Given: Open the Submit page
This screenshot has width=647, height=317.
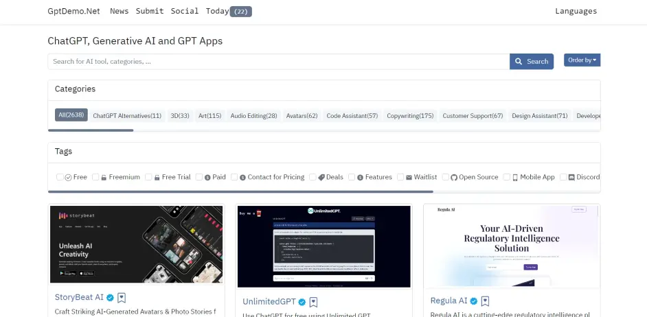Looking at the screenshot, I should point(150,11).
